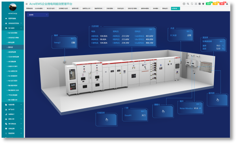Viewport: 237px width, 144px height.
Task: Click the more link in the Door#1 card
Action: [143, 111]
